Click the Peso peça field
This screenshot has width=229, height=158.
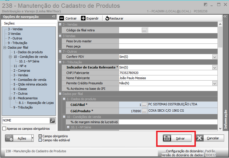tap(168, 46)
